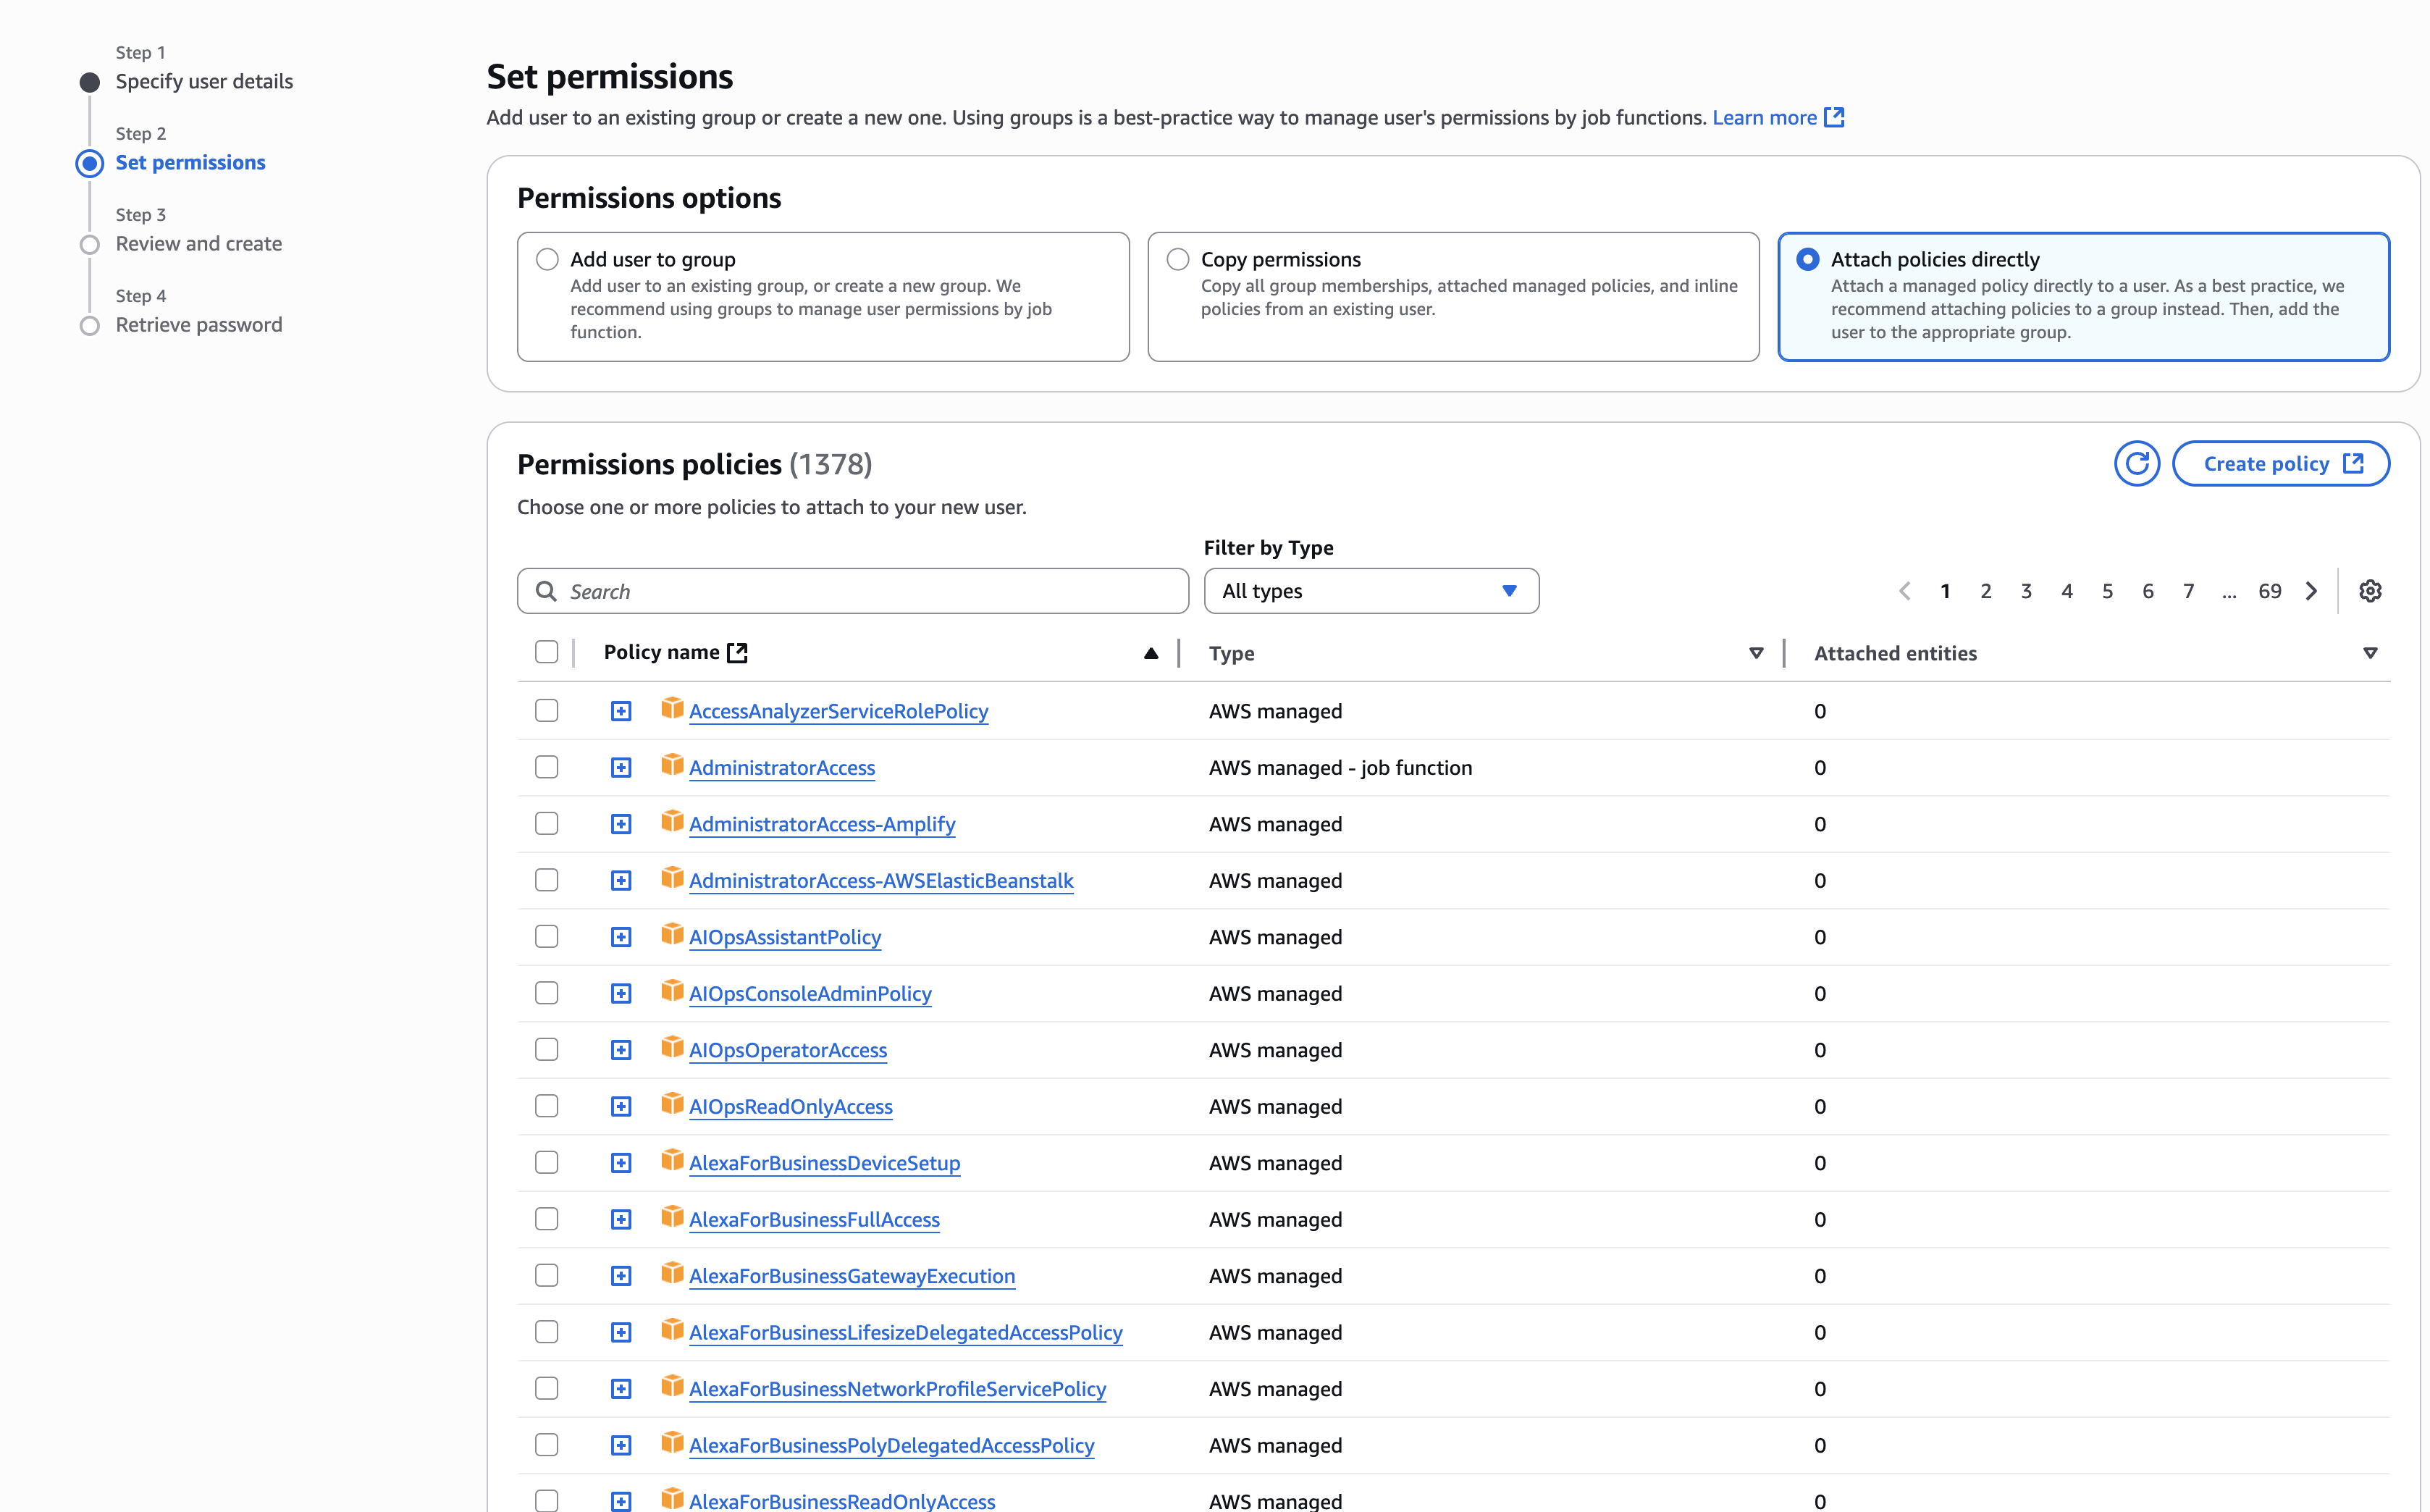Click the search magnifier icon

pos(546,591)
